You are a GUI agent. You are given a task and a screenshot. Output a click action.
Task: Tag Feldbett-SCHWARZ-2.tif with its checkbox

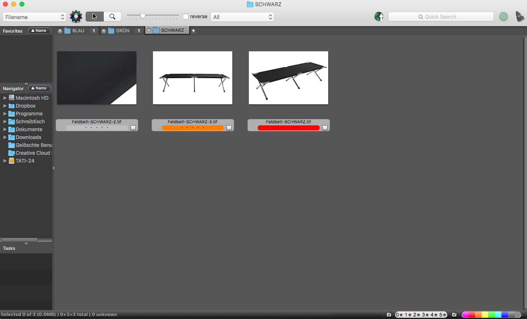click(133, 128)
